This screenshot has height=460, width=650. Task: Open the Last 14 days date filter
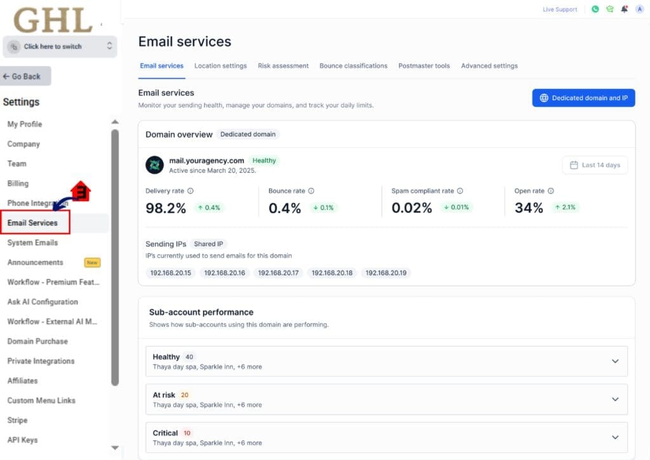click(595, 165)
